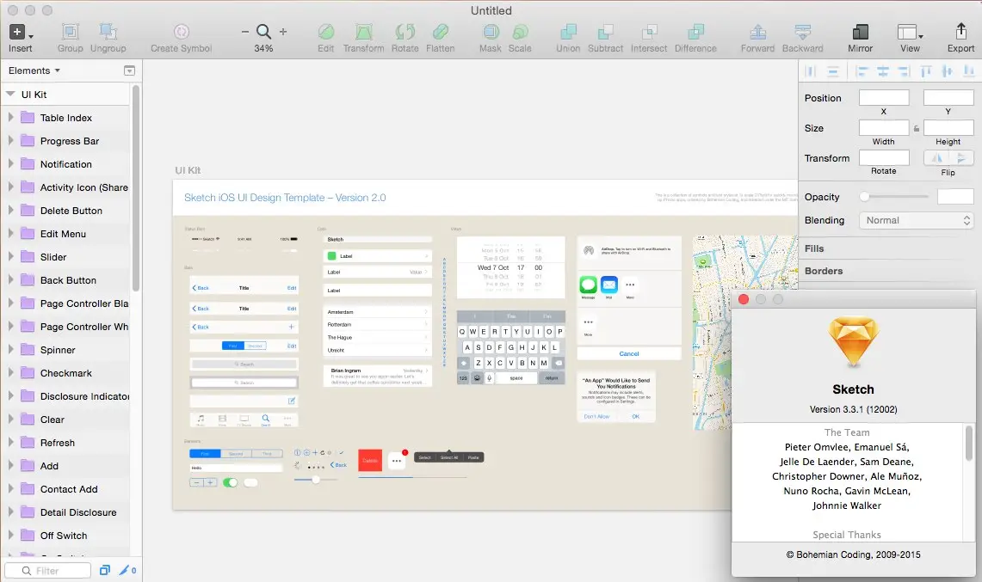
Task: Click the Export toolbar icon
Action: click(960, 31)
